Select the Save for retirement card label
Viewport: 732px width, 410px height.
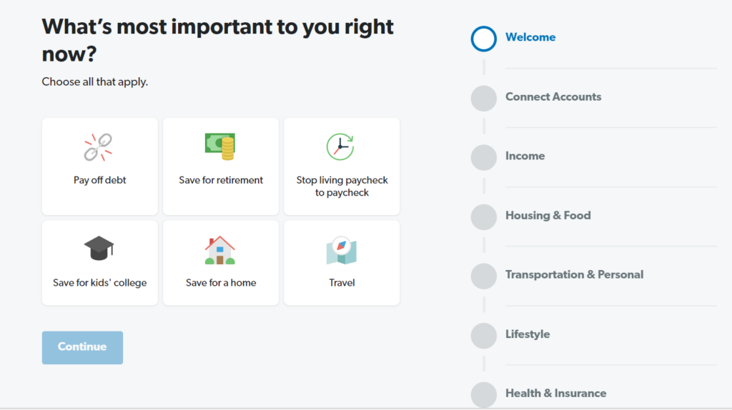coord(221,180)
